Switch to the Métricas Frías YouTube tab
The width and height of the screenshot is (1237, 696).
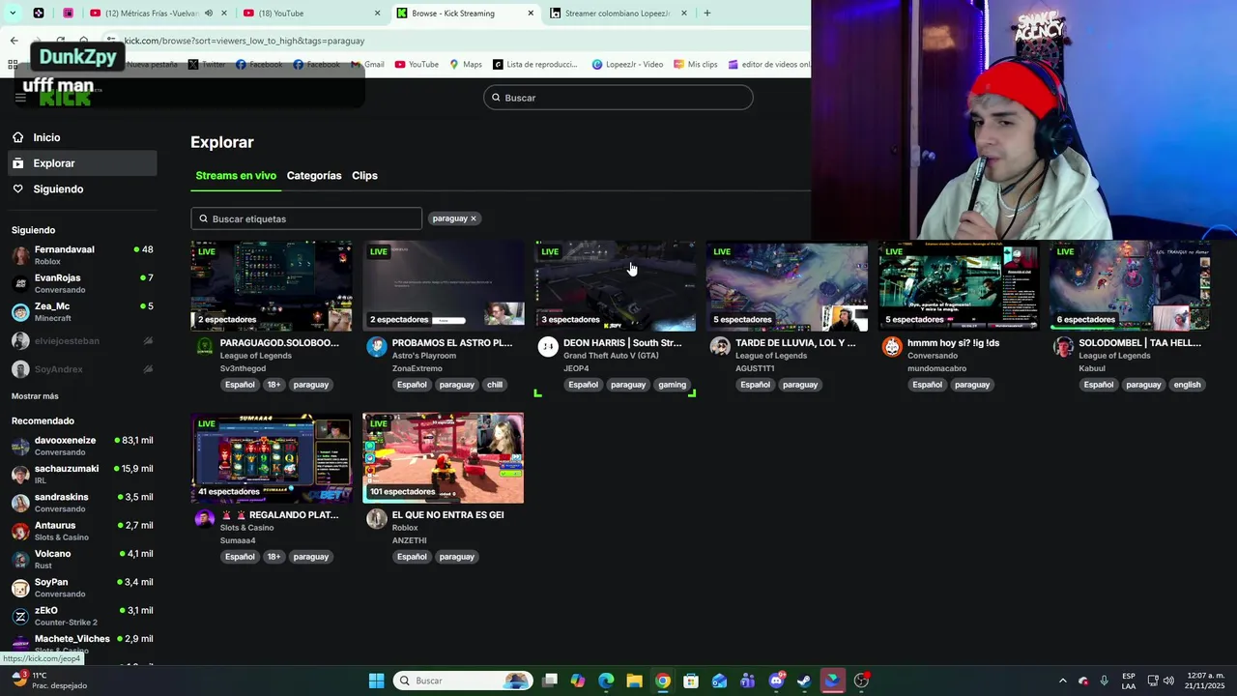[x=158, y=14]
